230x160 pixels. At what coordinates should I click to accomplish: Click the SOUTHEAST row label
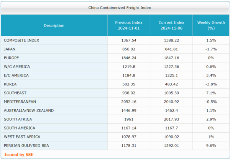[15, 93]
